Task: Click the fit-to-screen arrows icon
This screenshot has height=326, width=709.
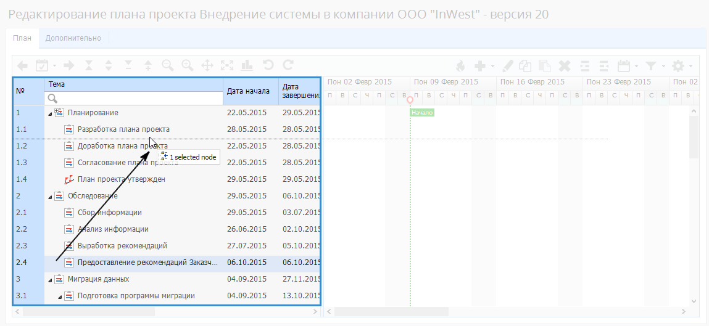Action: click(228, 65)
